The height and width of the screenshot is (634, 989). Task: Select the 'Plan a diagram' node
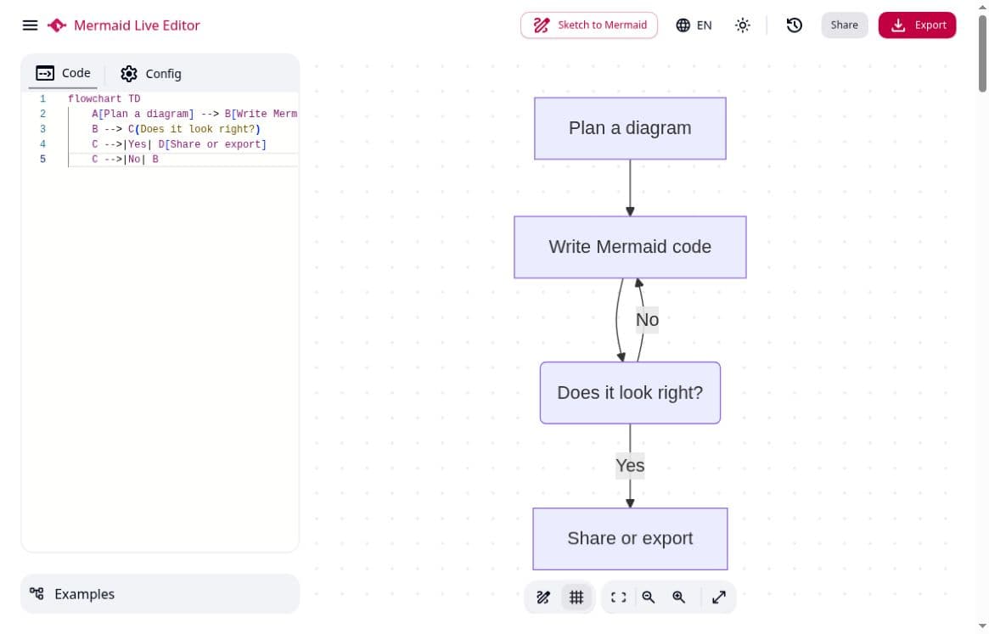point(629,128)
